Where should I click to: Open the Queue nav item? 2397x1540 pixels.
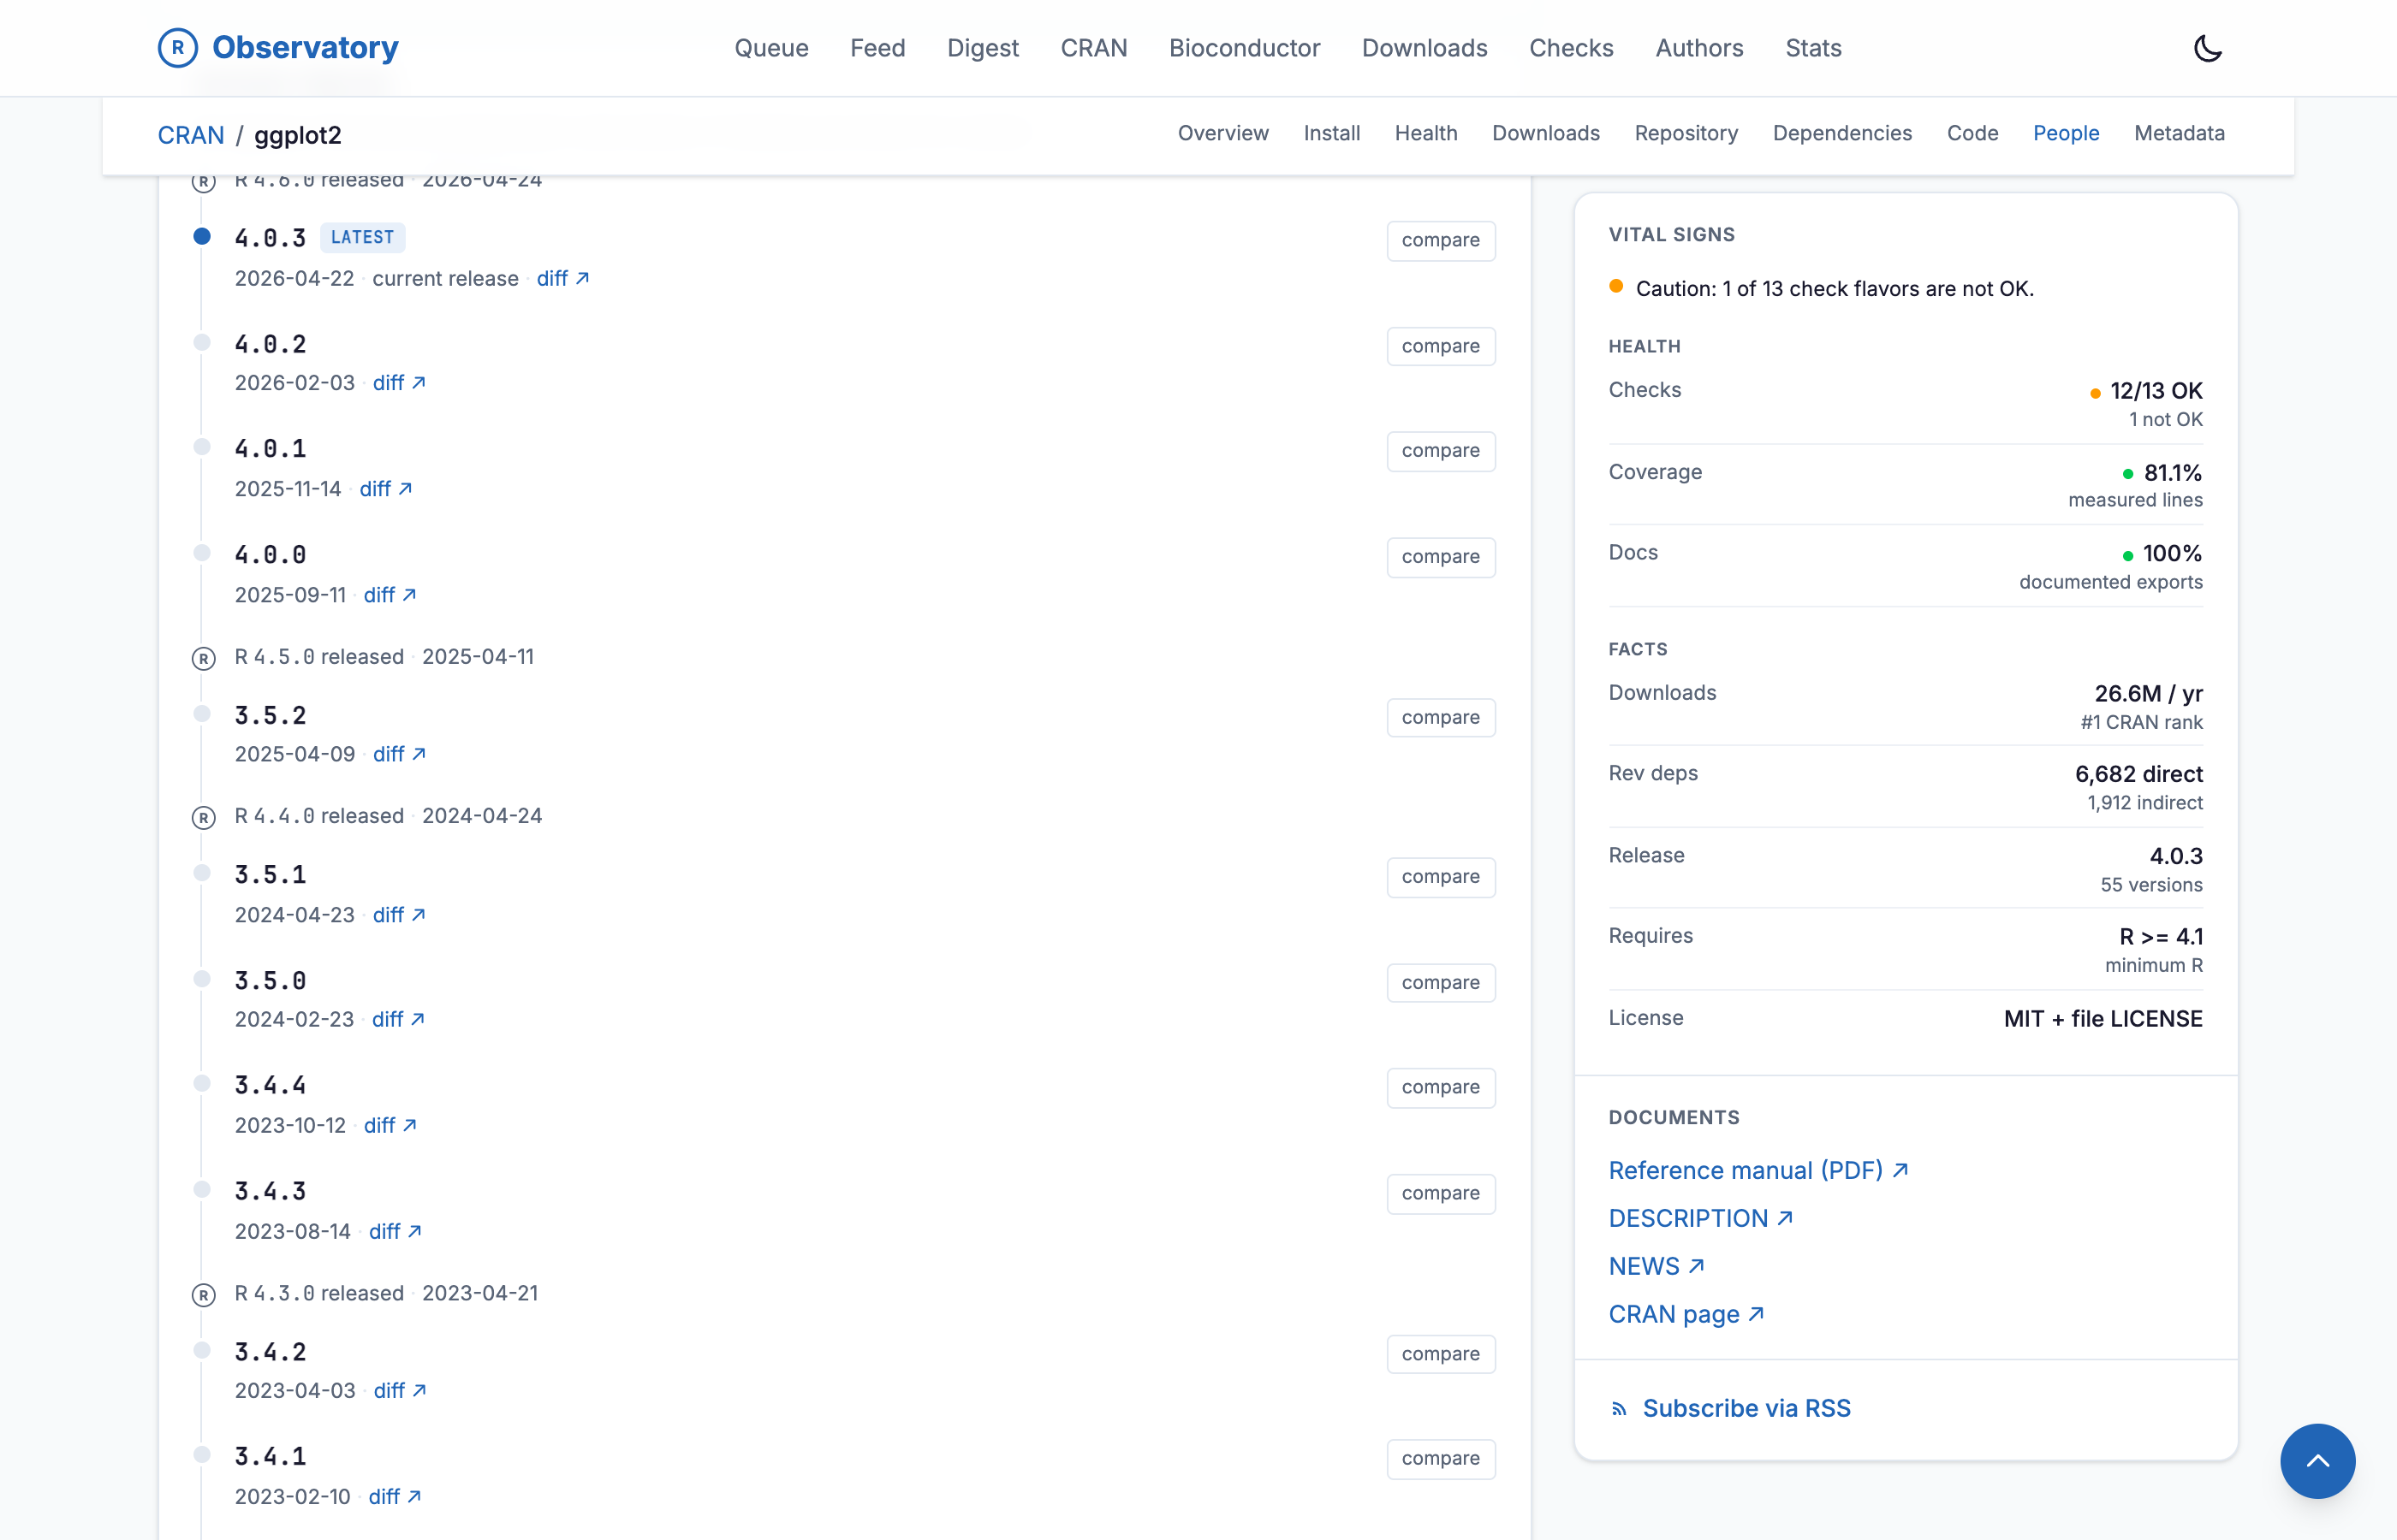point(770,48)
